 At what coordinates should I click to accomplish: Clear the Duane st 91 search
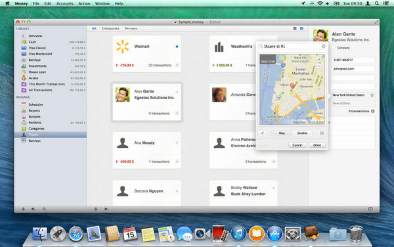(323, 47)
